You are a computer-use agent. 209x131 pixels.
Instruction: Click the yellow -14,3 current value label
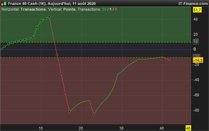[198, 60]
